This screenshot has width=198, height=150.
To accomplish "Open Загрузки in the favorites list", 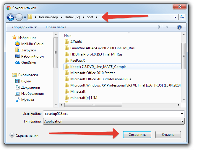I will [29, 50].
